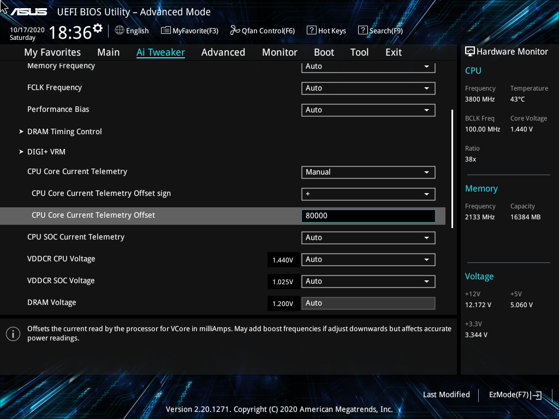
Task: Click the ASUS logo
Action: (x=28, y=12)
